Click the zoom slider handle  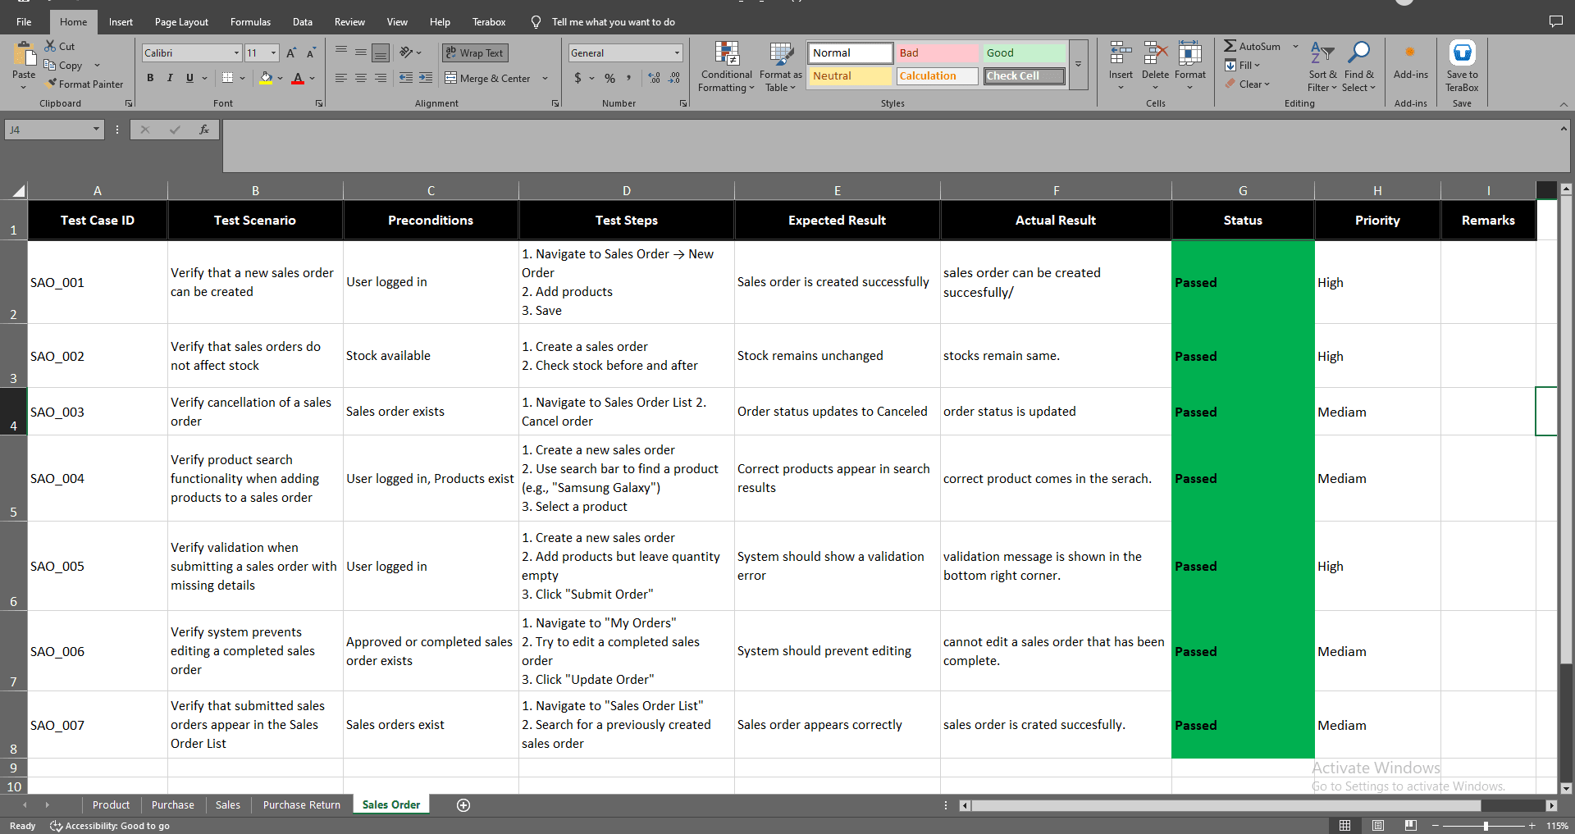[x=1486, y=826]
